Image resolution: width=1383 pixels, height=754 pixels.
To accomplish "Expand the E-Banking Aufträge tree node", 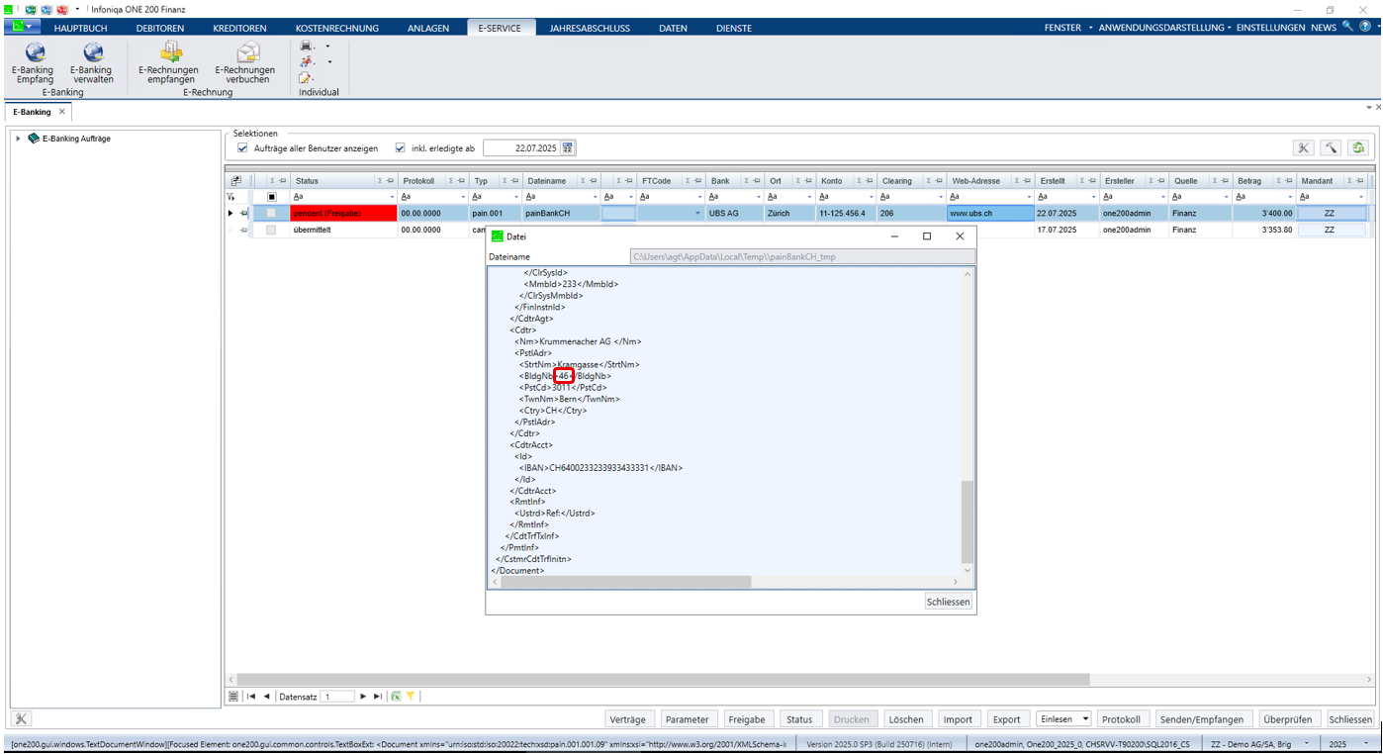I will [x=18, y=139].
